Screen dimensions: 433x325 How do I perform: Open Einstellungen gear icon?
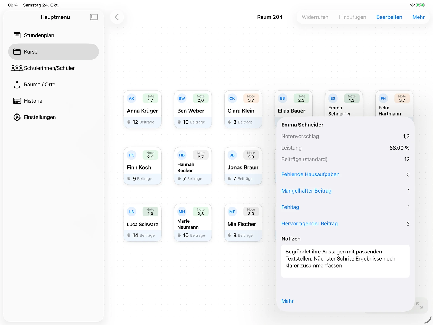(17, 117)
